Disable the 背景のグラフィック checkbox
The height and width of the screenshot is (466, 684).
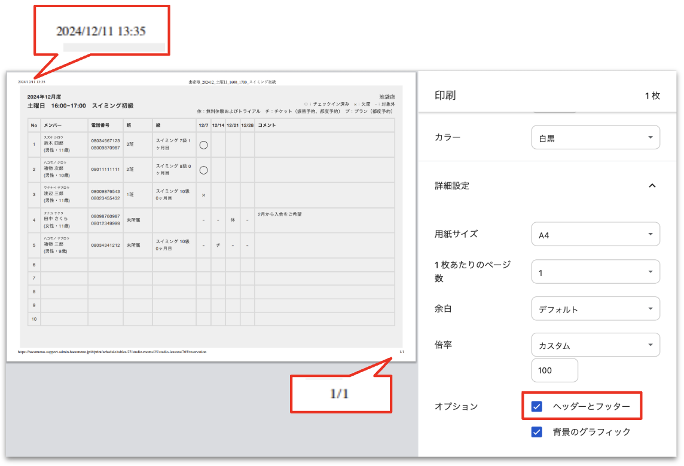[x=537, y=432]
